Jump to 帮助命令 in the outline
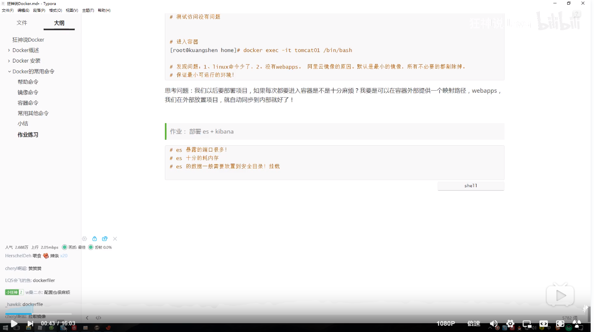594x332 pixels. point(28,82)
